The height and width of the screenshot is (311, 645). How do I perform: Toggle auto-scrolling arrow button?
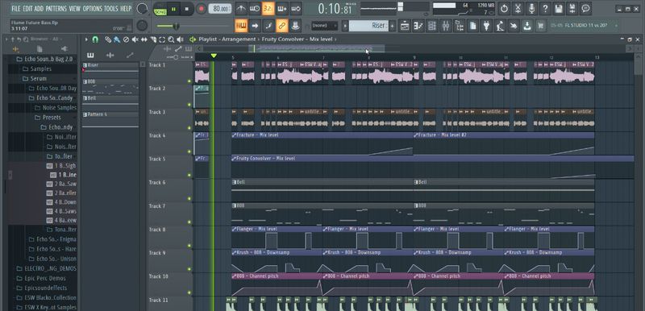click(x=255, y=26)
